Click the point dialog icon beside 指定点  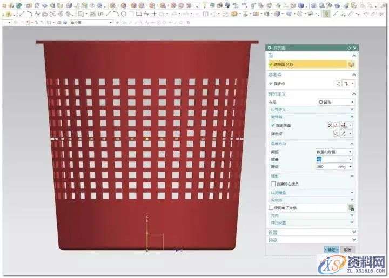tap(339, 84)
